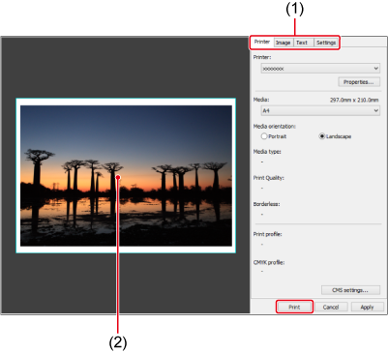Click the 297.0mm x 210.0mm size text
The image size is (388, 353).
354,100
